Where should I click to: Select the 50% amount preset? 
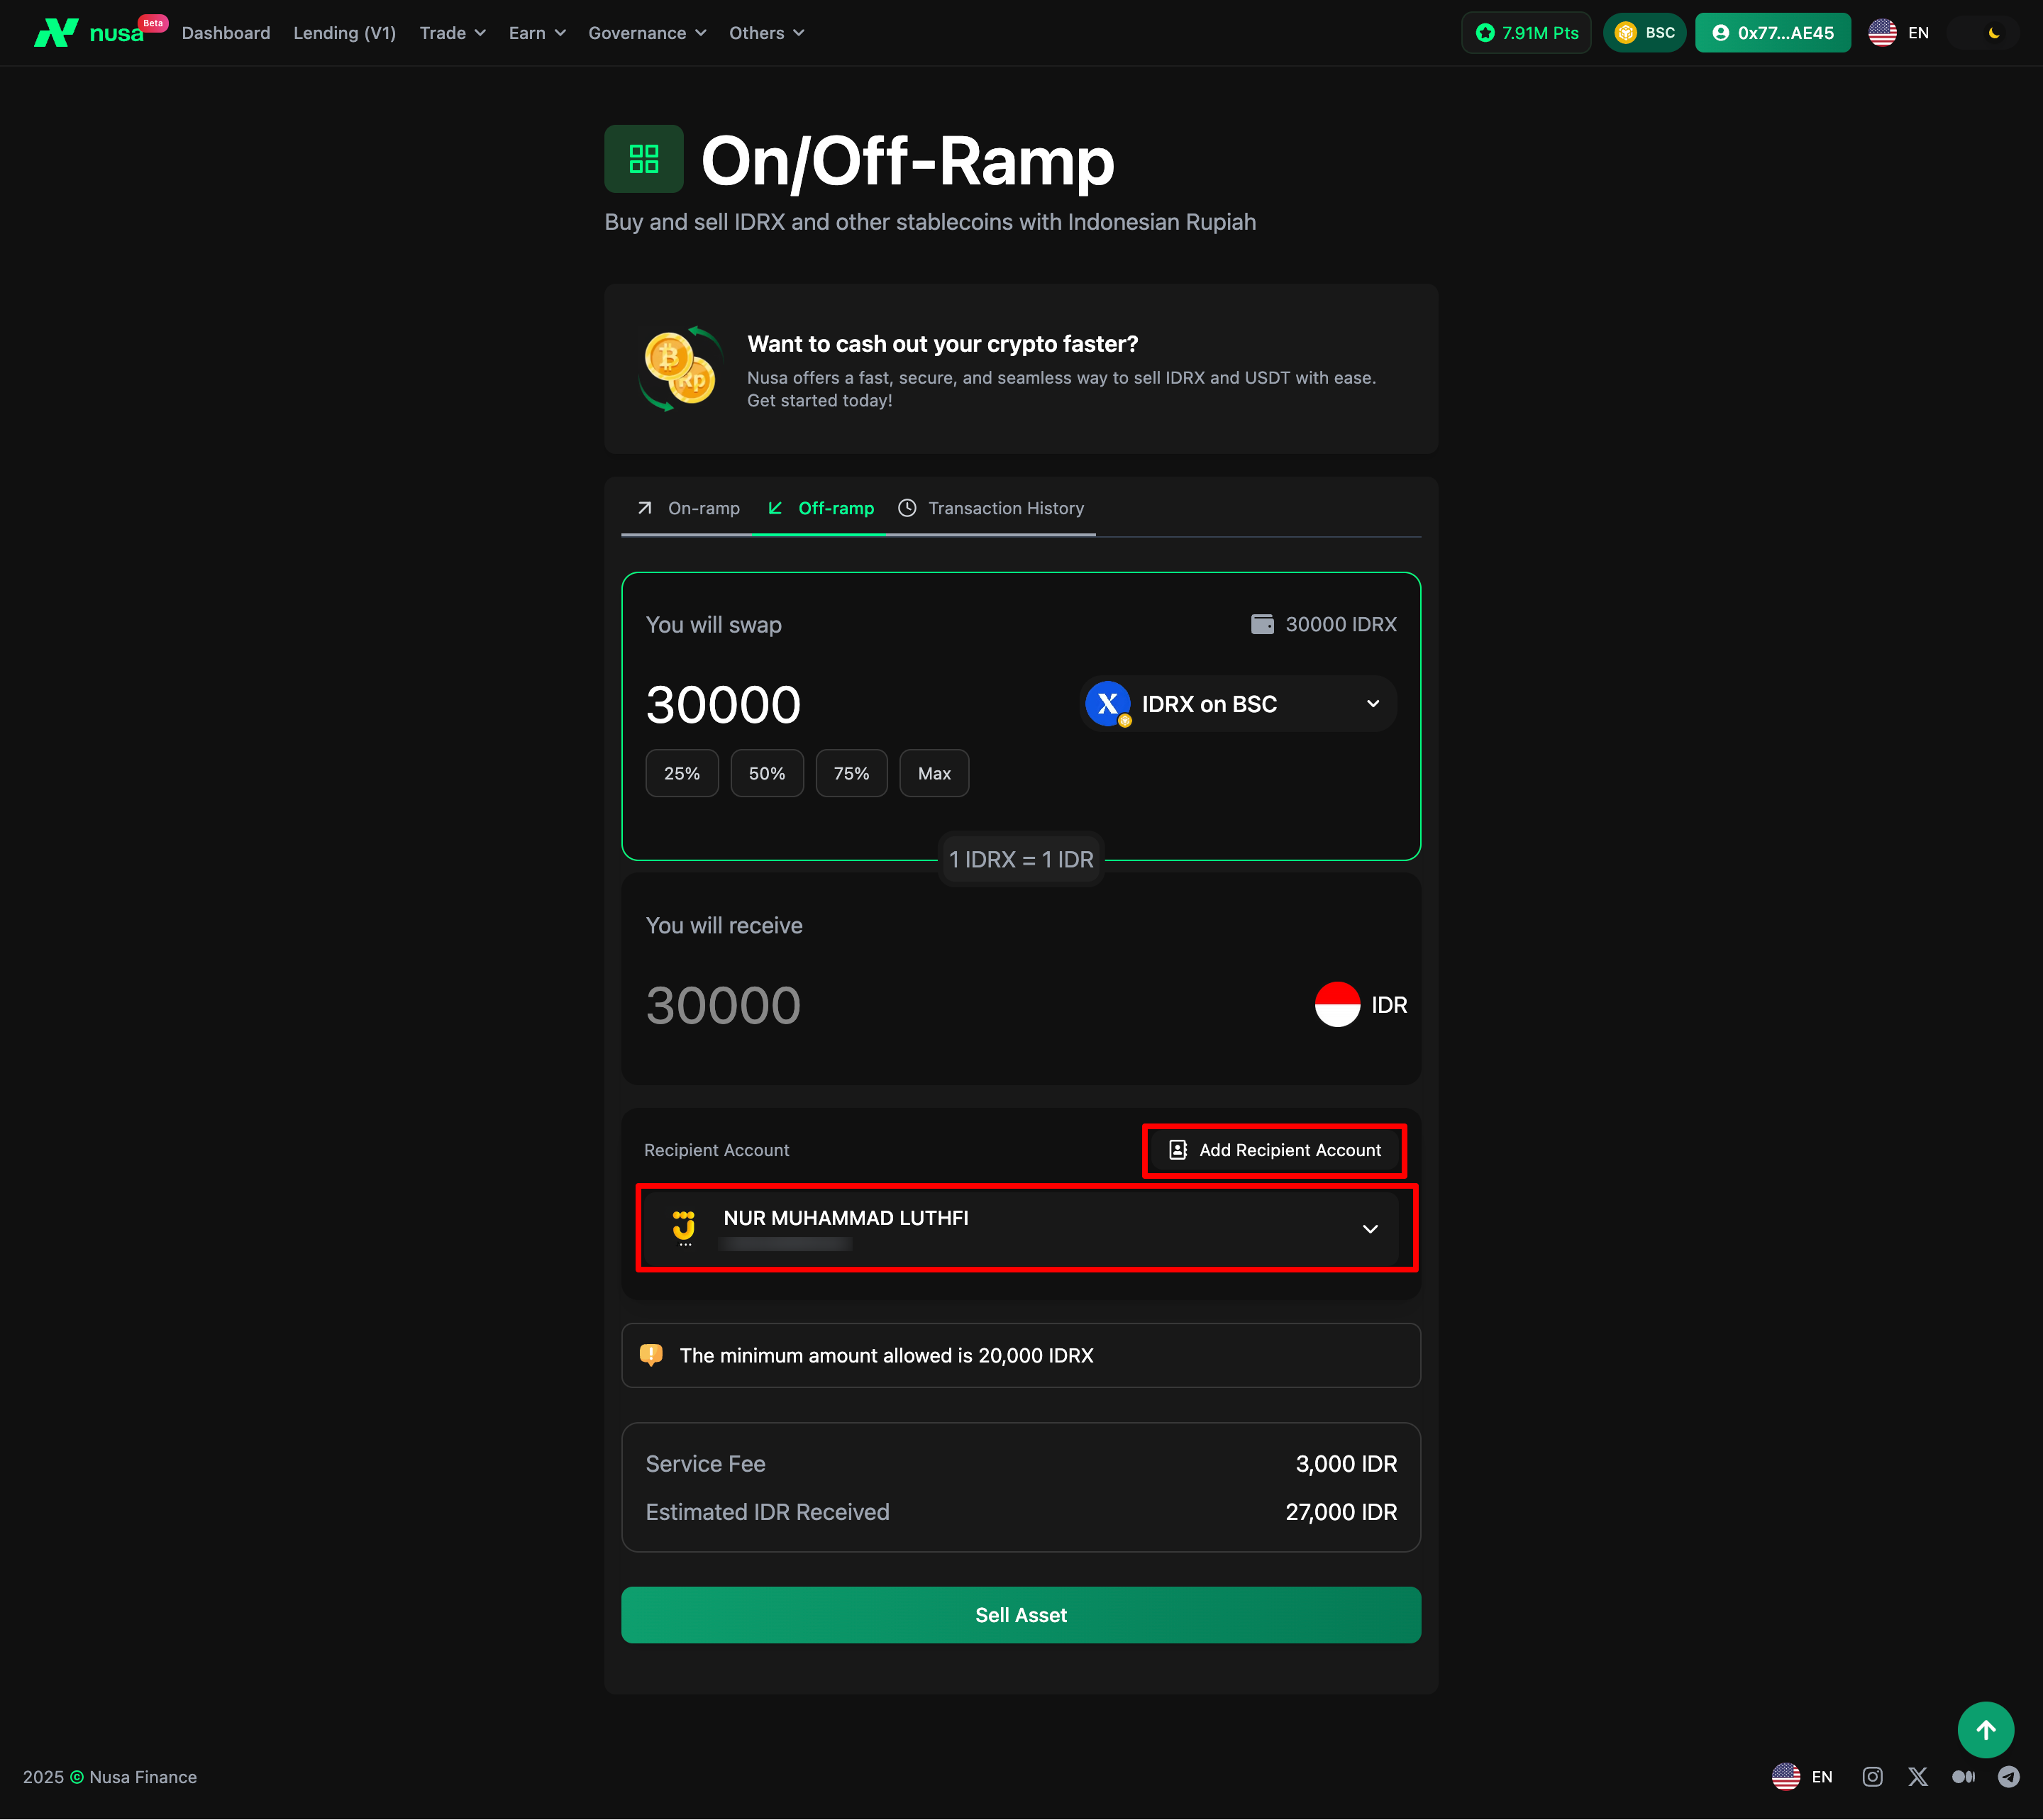point(766,773)
